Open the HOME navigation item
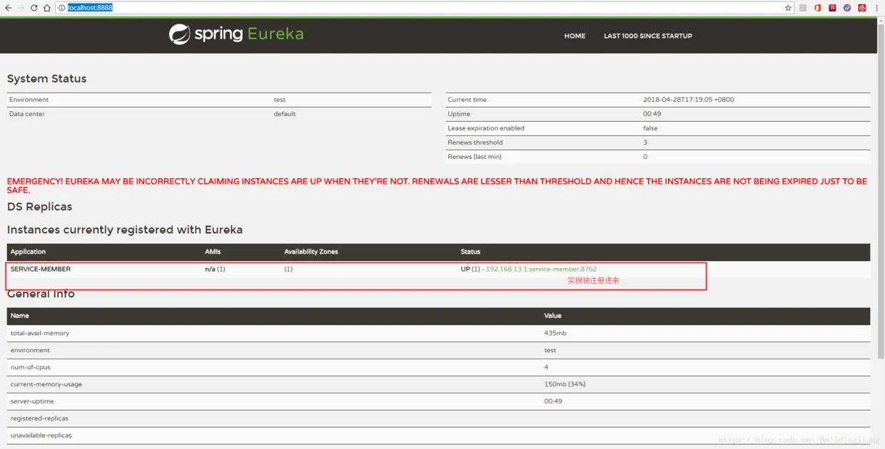 [575, 36]
